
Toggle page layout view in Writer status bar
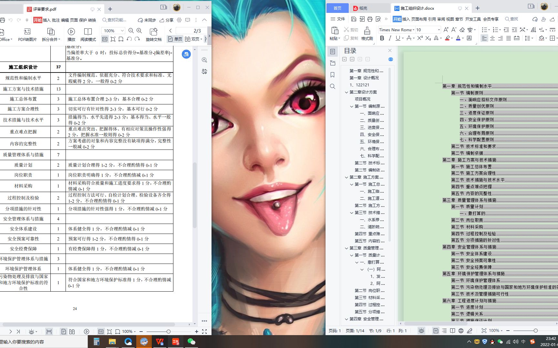pyautogui.click(x=436, y=331)
